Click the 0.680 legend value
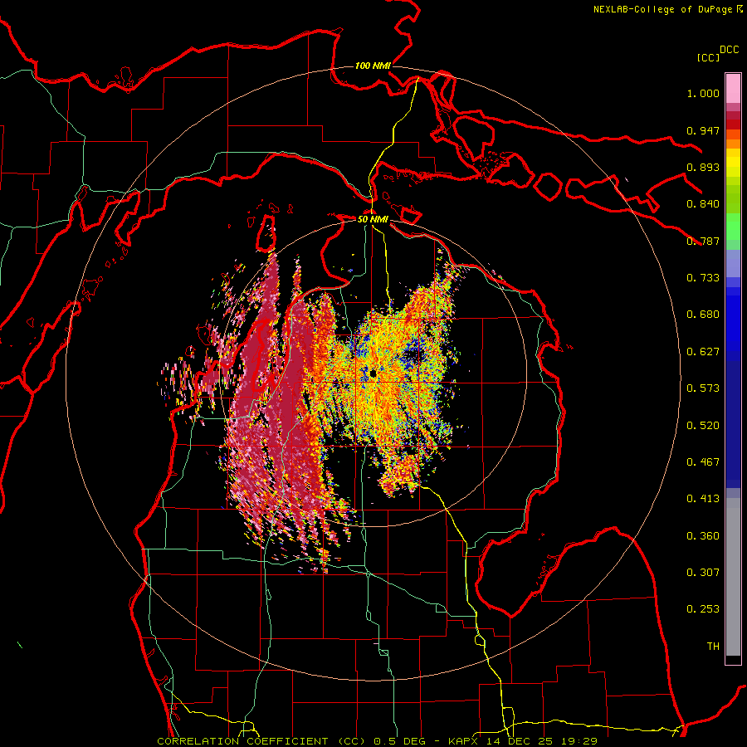This screenshot has width=747, height=747. (x=703, y=315)
